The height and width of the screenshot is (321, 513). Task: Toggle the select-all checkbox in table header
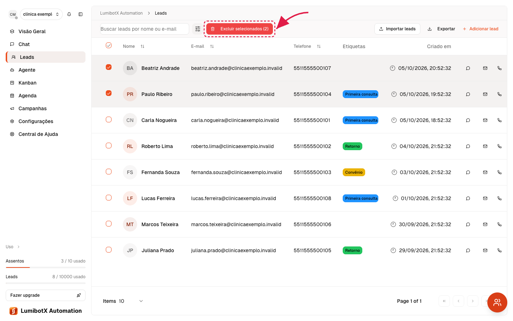(x=109, y=45)
